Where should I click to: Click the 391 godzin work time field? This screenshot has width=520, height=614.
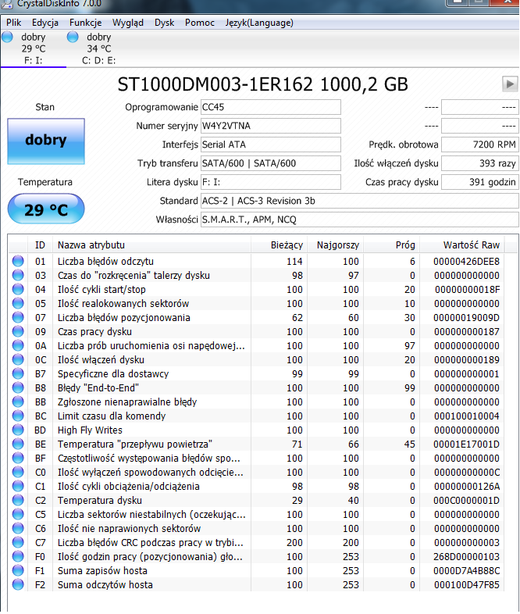pos(479,183)
